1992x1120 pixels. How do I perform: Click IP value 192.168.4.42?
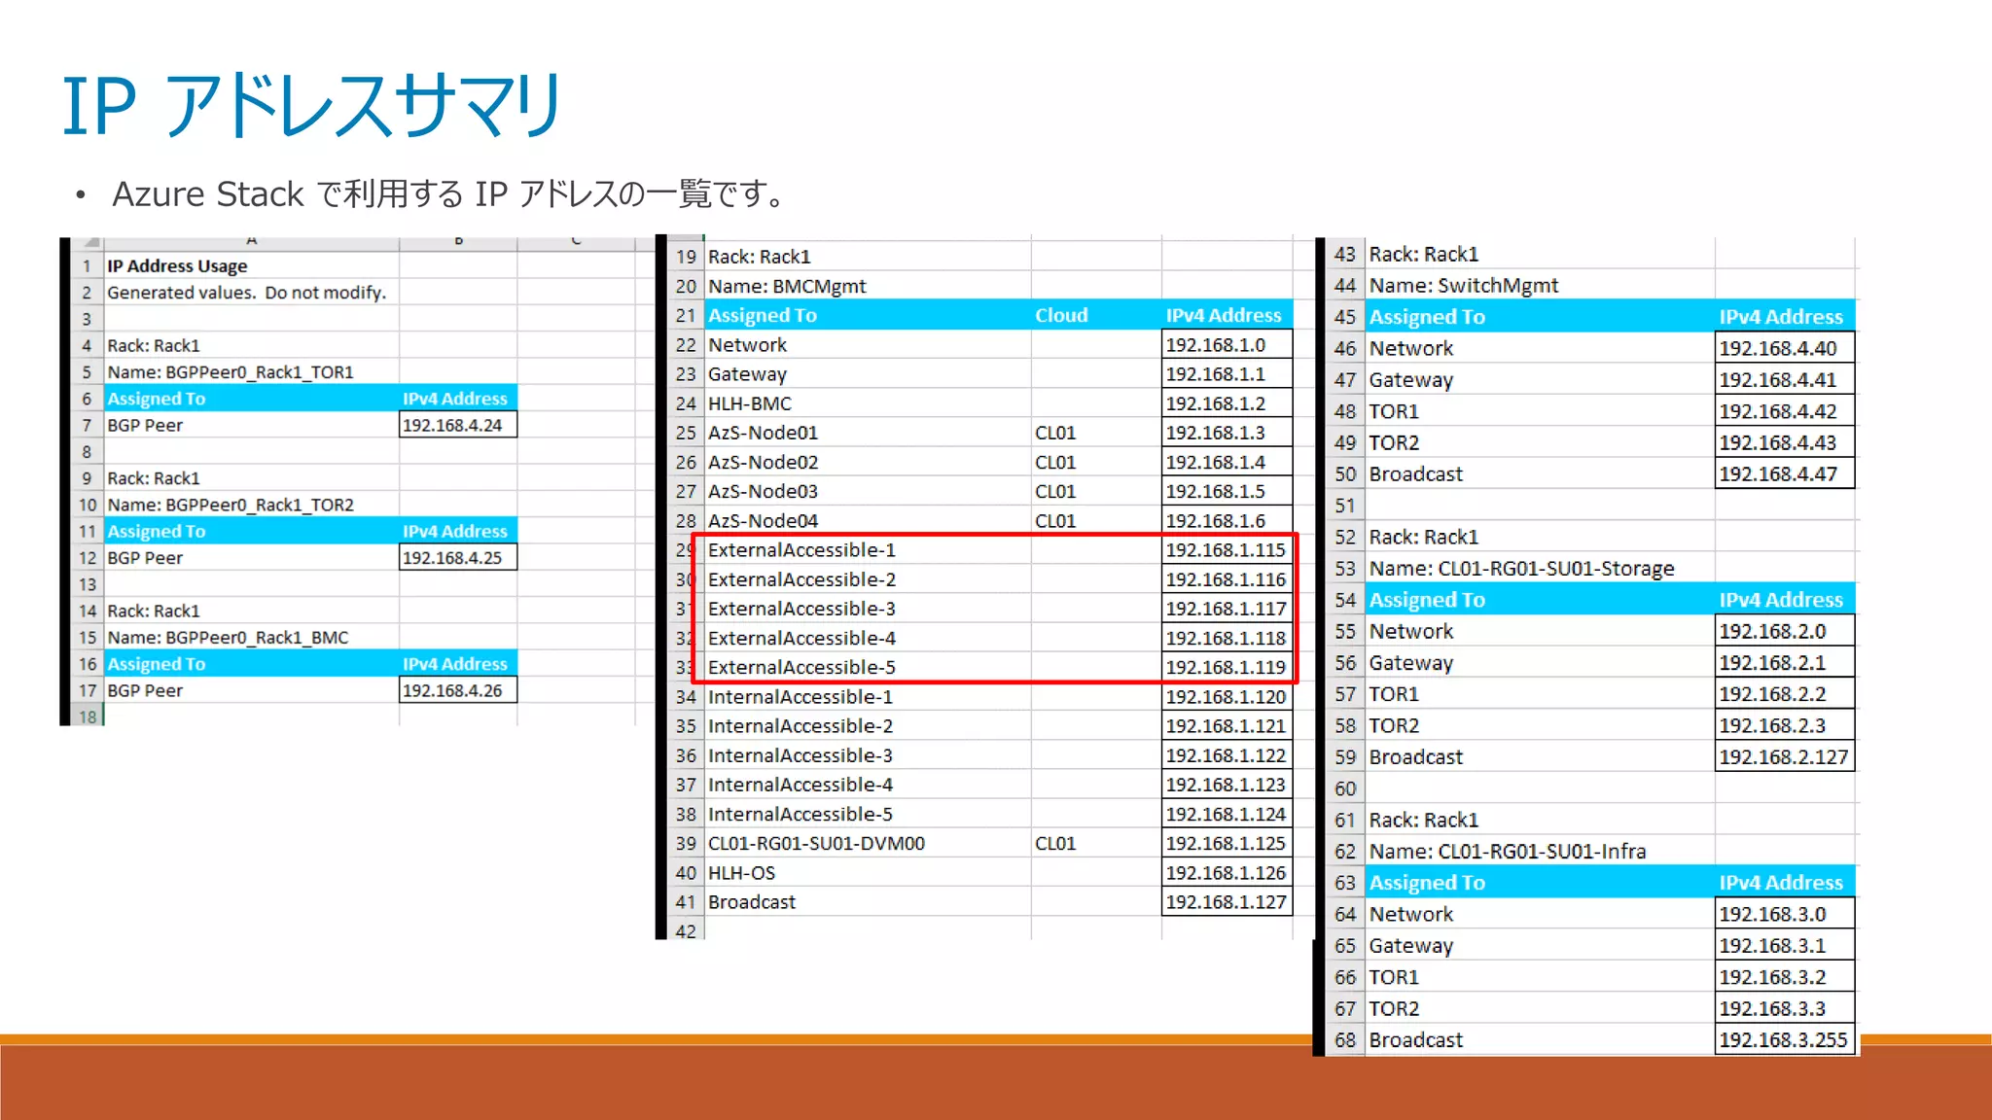[1784, 411]
